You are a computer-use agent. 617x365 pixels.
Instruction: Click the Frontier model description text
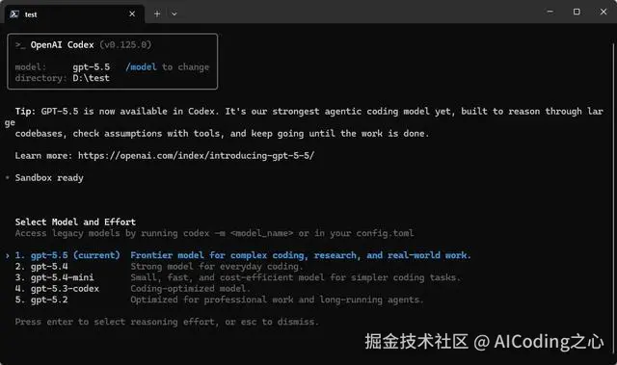tap(301, 255)
